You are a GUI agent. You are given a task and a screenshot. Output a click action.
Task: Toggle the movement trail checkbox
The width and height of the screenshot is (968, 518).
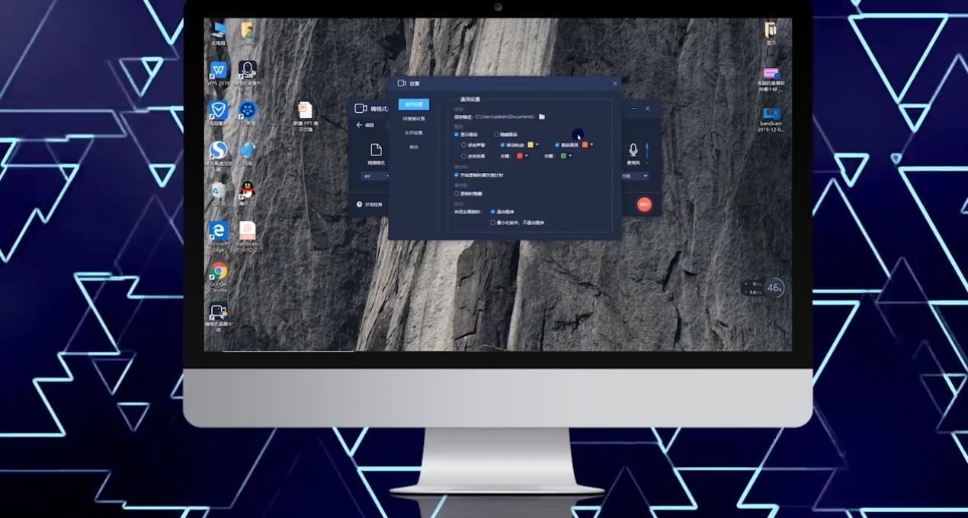coord(503,144)
